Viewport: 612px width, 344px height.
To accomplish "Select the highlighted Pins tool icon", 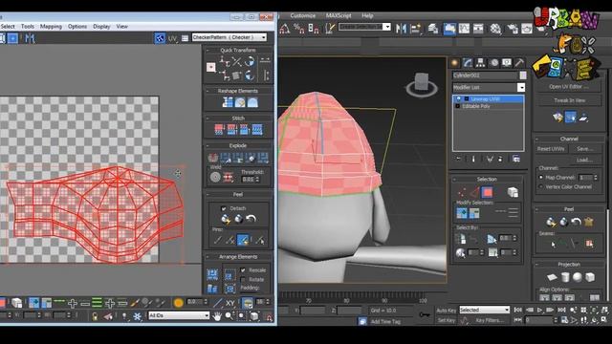I will coord(243,240).
